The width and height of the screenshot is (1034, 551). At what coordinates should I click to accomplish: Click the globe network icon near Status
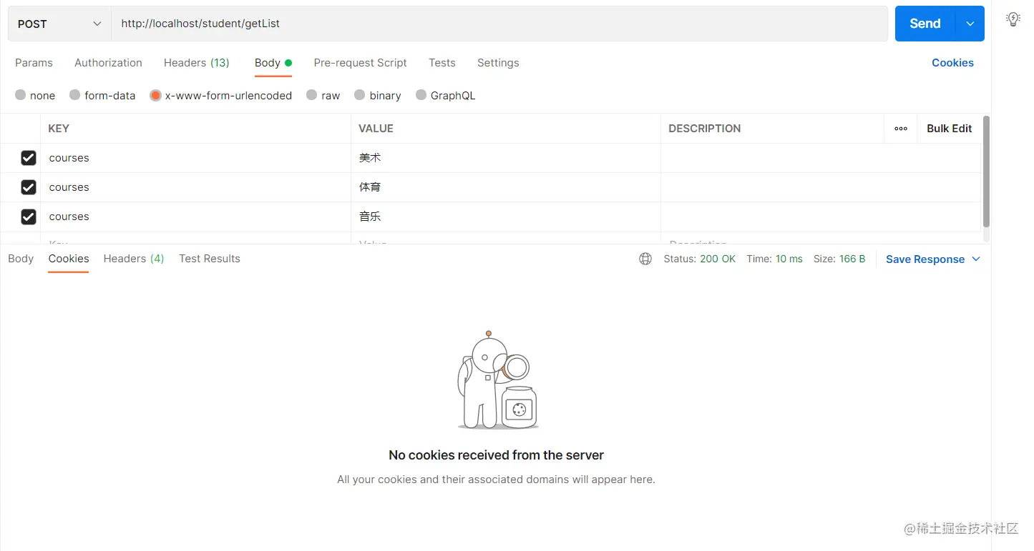tap(645, 259)
